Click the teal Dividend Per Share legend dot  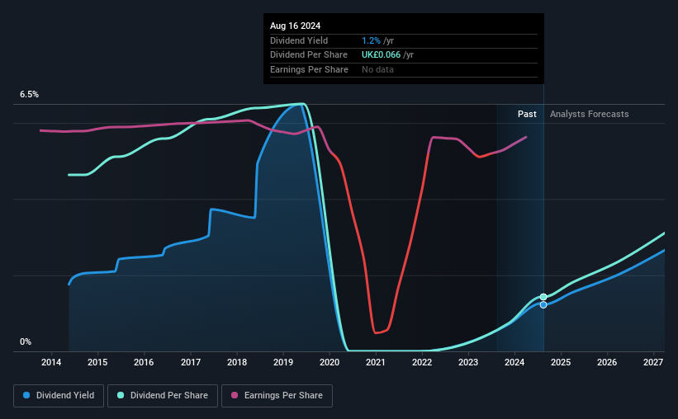(x=121, y=395)
